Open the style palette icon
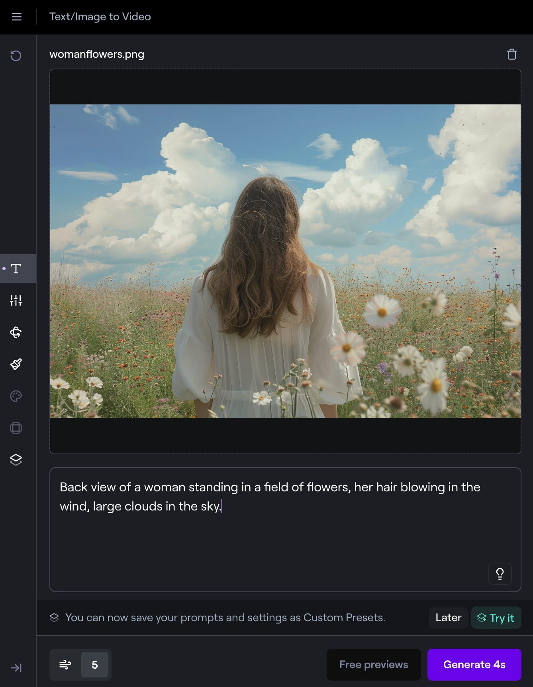Screen dimensions: 533x687 point(16,396)
